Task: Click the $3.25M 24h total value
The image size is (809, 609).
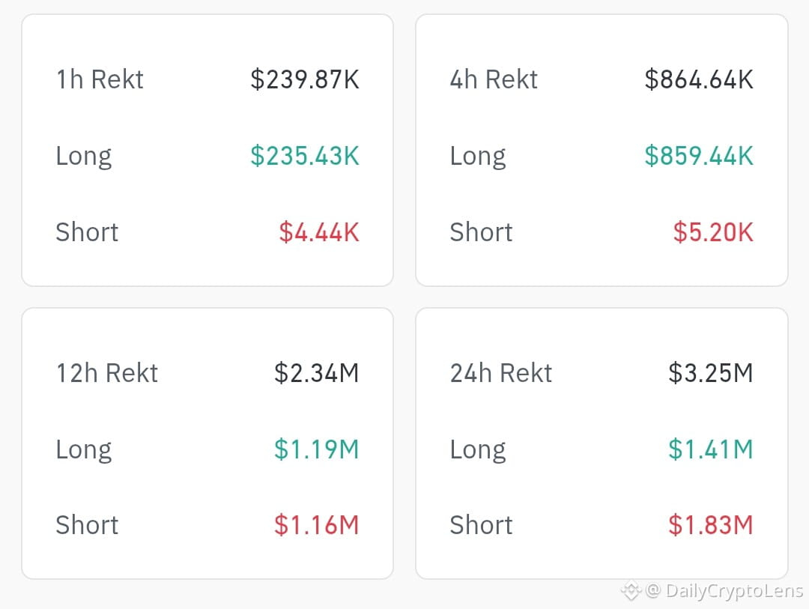Action: pyautogui.click(x=711, y=373)
